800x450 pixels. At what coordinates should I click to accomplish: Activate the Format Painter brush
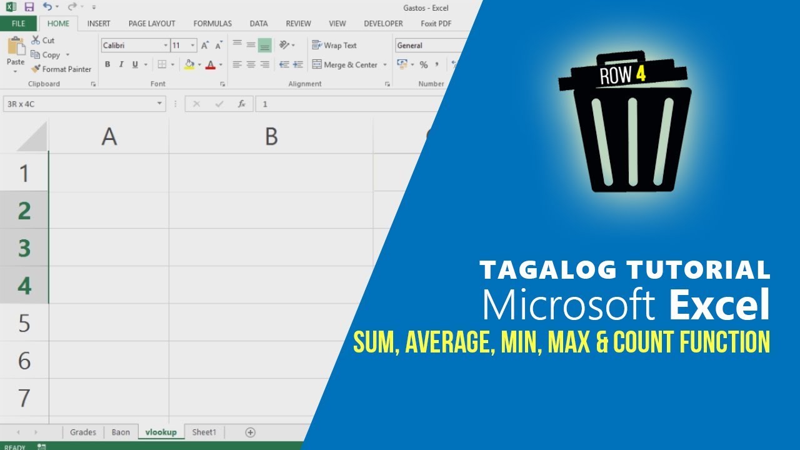pos(61,69)
